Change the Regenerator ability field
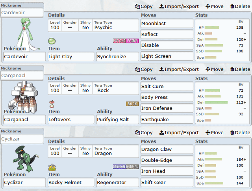The width and height of the screenshot is (252, 191). 117,182
